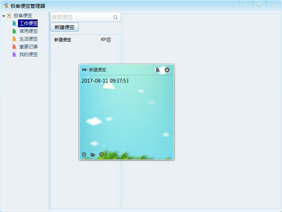The image size is (282, 212).
Task: Close the sticky note with the X icon
Action: click(x=167, y=70)
